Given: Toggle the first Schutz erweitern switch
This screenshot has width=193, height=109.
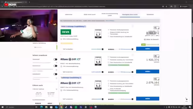Looking at the screenshot, I should pos(55,59).
